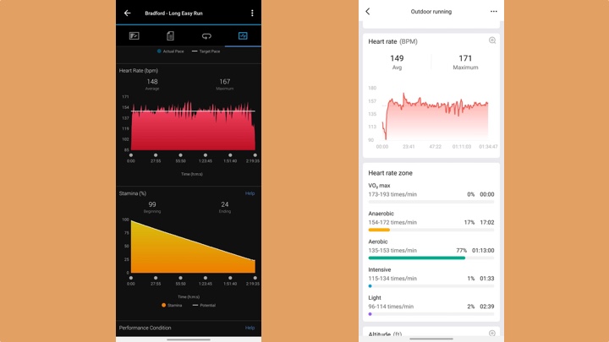Screen dimensions: 609x342
Task: Tap the VO2 max zone row
Action: tap(431, 193)
